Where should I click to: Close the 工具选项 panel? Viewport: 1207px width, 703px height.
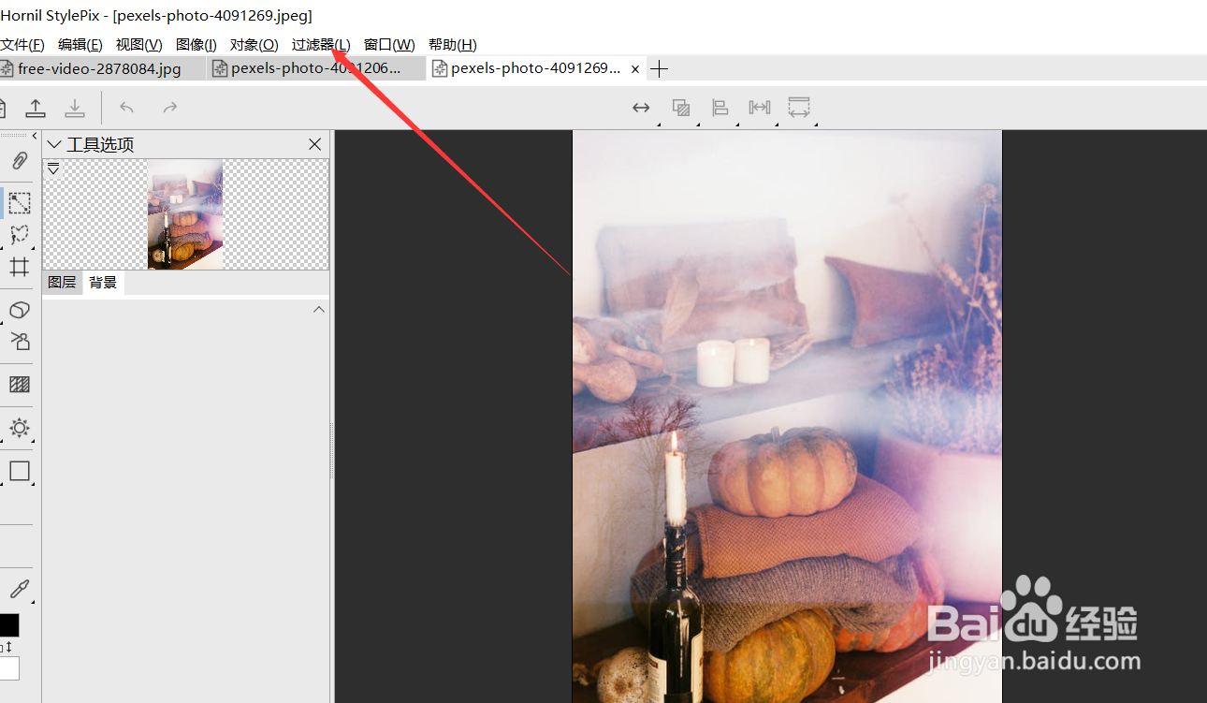pos(314,144)
